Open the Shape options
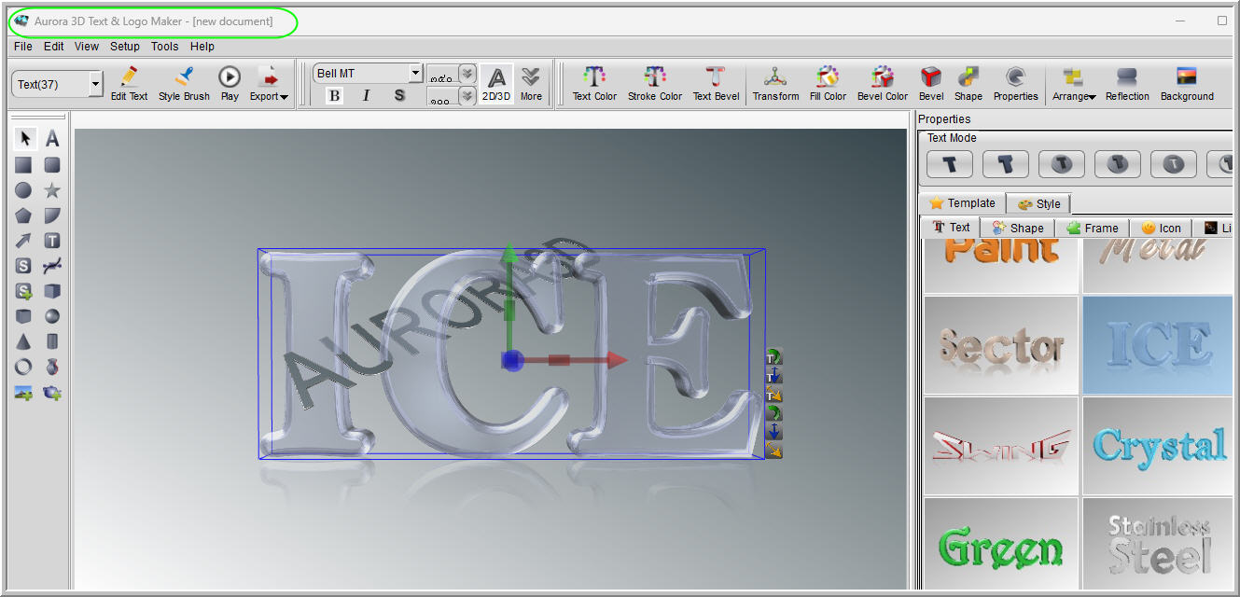Viewport: 1240px width, 597px height. (968, 83)
